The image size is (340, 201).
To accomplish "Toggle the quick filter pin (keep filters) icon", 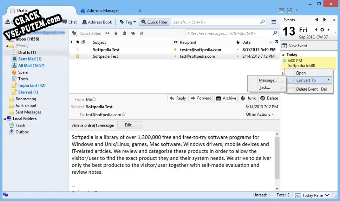I will tap(74, 33).
